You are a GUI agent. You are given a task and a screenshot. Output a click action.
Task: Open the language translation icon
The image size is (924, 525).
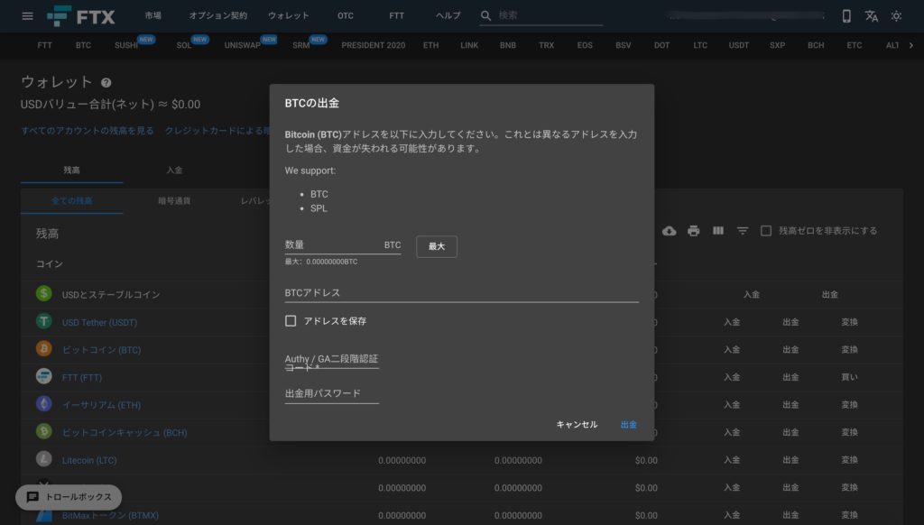872,16
